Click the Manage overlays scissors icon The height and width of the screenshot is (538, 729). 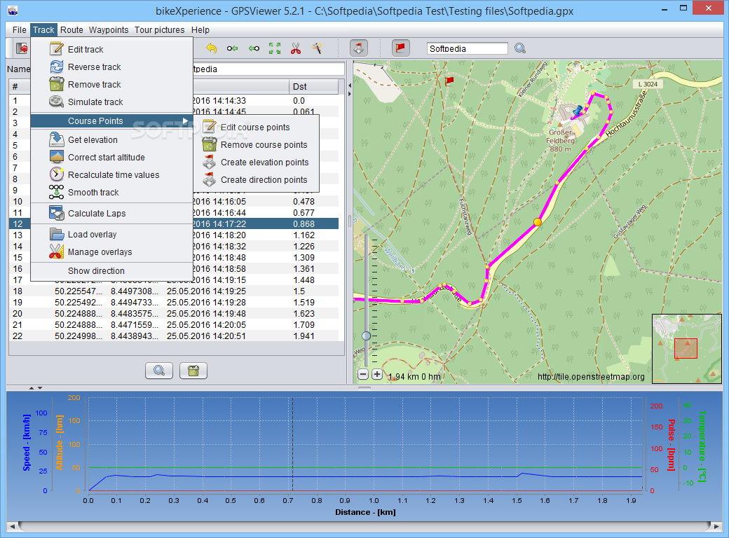56,251
